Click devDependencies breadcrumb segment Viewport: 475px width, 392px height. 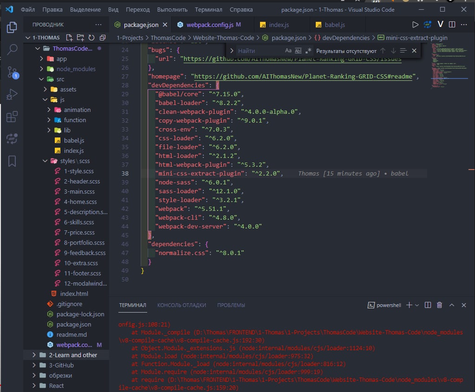[346, 38]
